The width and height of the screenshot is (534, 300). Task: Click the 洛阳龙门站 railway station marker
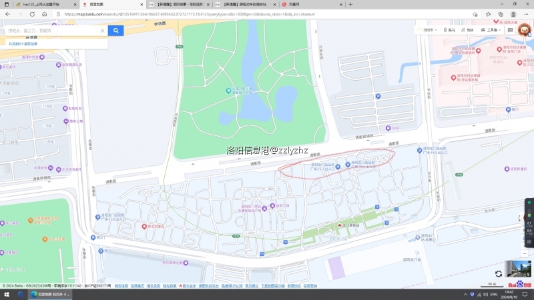click(x=340, y=225)
